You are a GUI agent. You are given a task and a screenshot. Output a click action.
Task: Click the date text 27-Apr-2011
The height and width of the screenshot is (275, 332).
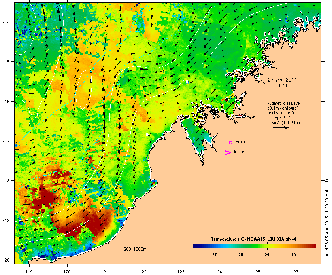click(x=282, y=80)
